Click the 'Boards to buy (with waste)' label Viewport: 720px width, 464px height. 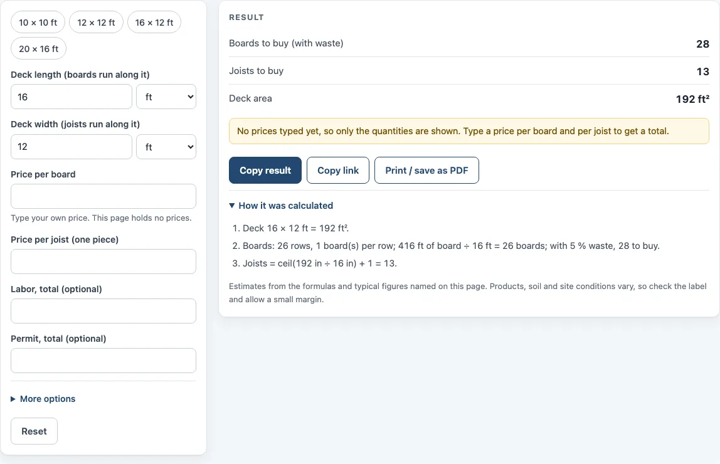tap(286, 43)
